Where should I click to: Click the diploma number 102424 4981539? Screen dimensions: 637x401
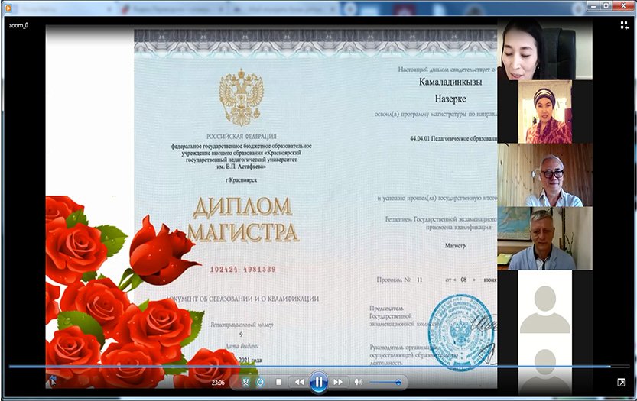pos(243,269)
